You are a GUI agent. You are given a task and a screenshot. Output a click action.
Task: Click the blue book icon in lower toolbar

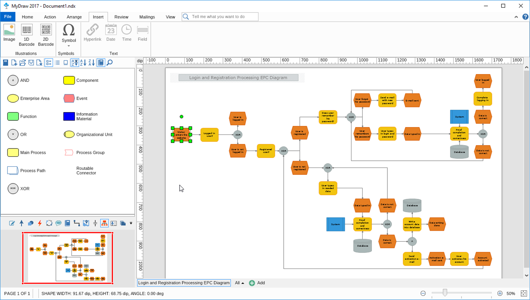point(67,223)
